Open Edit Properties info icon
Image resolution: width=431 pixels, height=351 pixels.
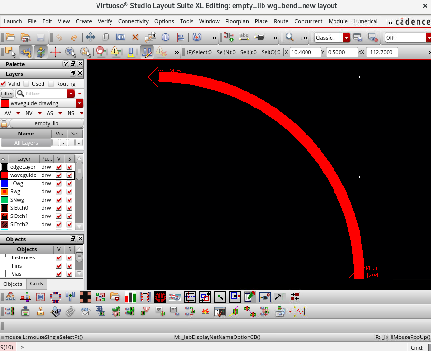pos(165,37)
